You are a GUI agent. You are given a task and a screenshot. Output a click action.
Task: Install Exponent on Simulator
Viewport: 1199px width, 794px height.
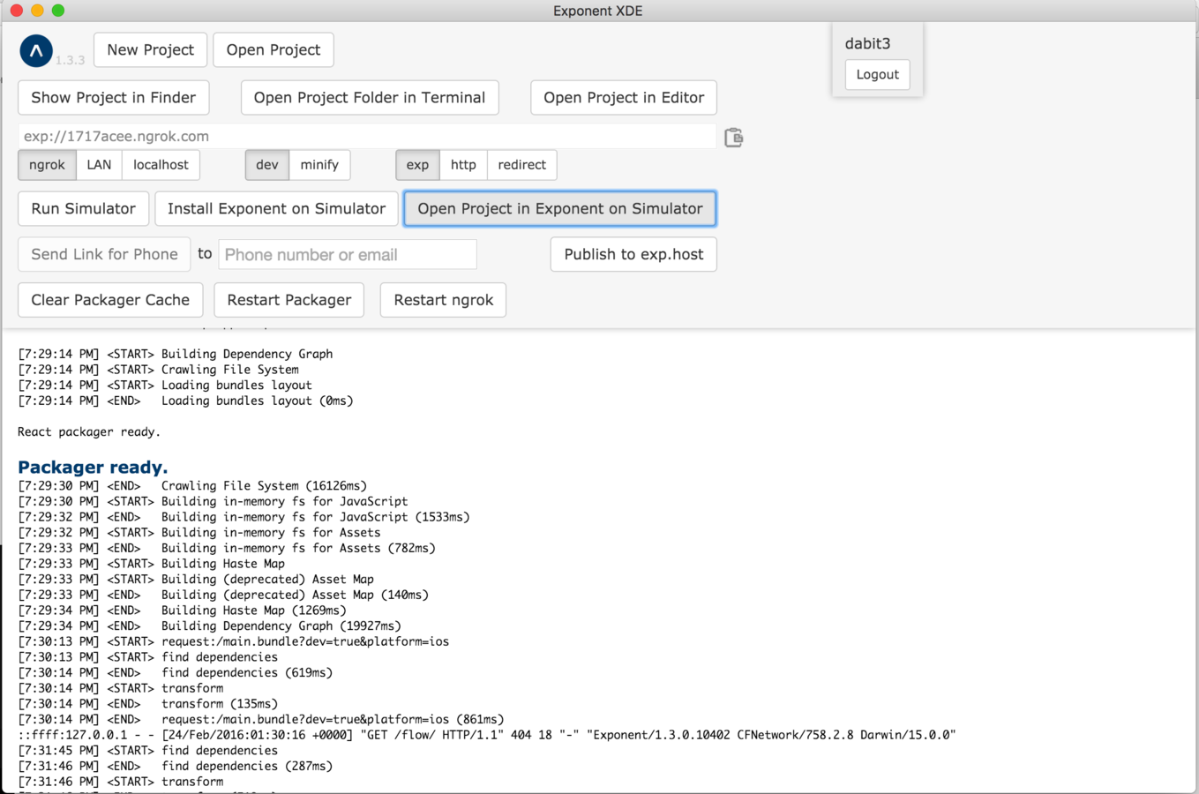(276, 208)
